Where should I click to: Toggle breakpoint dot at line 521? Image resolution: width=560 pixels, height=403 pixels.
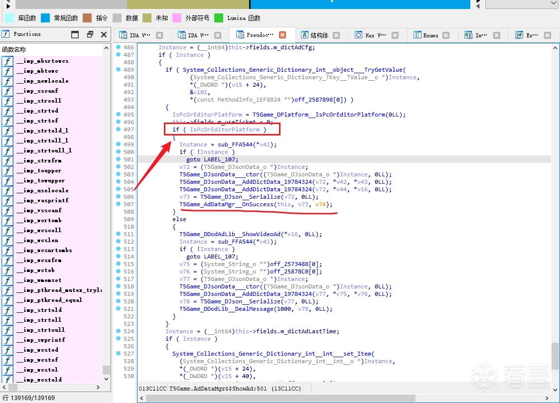pos(118,308)
